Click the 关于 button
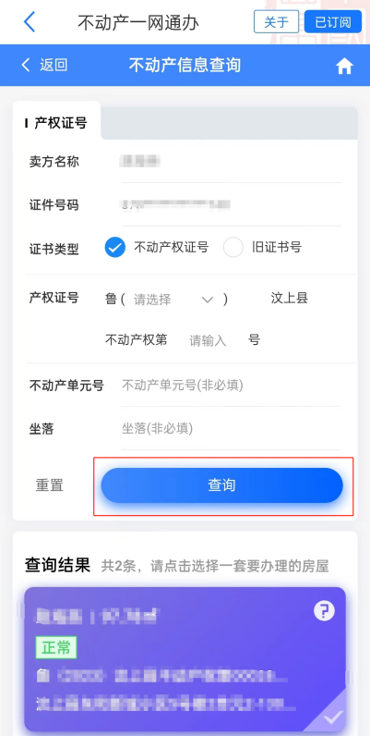Image resolution: width=370 pixels, height=736 pixels. pos(276,22)
